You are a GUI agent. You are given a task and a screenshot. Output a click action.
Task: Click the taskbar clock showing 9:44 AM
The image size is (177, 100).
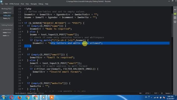click(170, 97)
